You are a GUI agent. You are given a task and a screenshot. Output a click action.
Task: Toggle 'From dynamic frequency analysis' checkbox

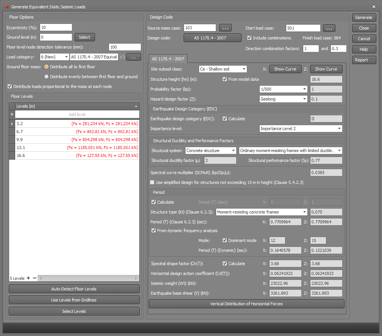153,230
